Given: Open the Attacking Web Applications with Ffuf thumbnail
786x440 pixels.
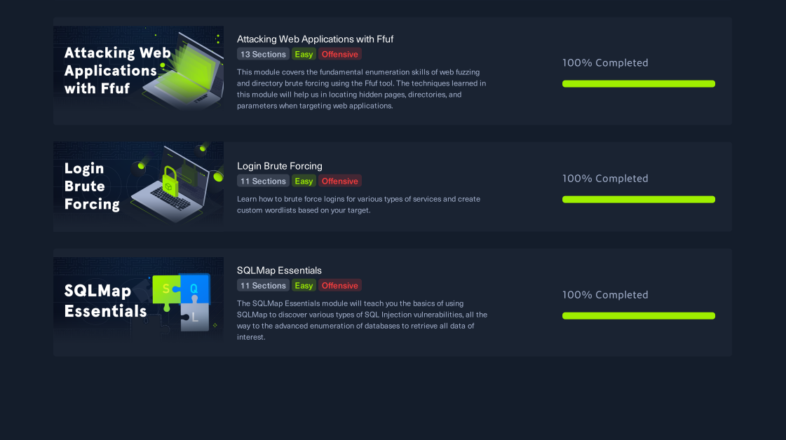Looking at the screenshot, I should coord(138,68).
